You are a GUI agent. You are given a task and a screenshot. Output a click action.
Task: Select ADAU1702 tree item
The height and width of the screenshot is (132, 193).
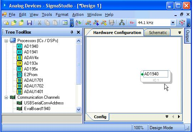point(34,86)
